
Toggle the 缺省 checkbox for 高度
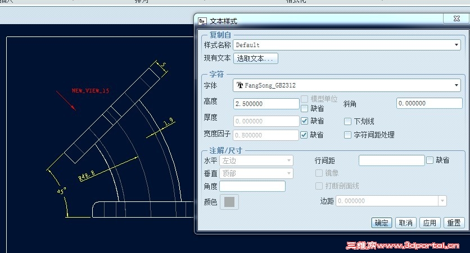coord(304,108)
